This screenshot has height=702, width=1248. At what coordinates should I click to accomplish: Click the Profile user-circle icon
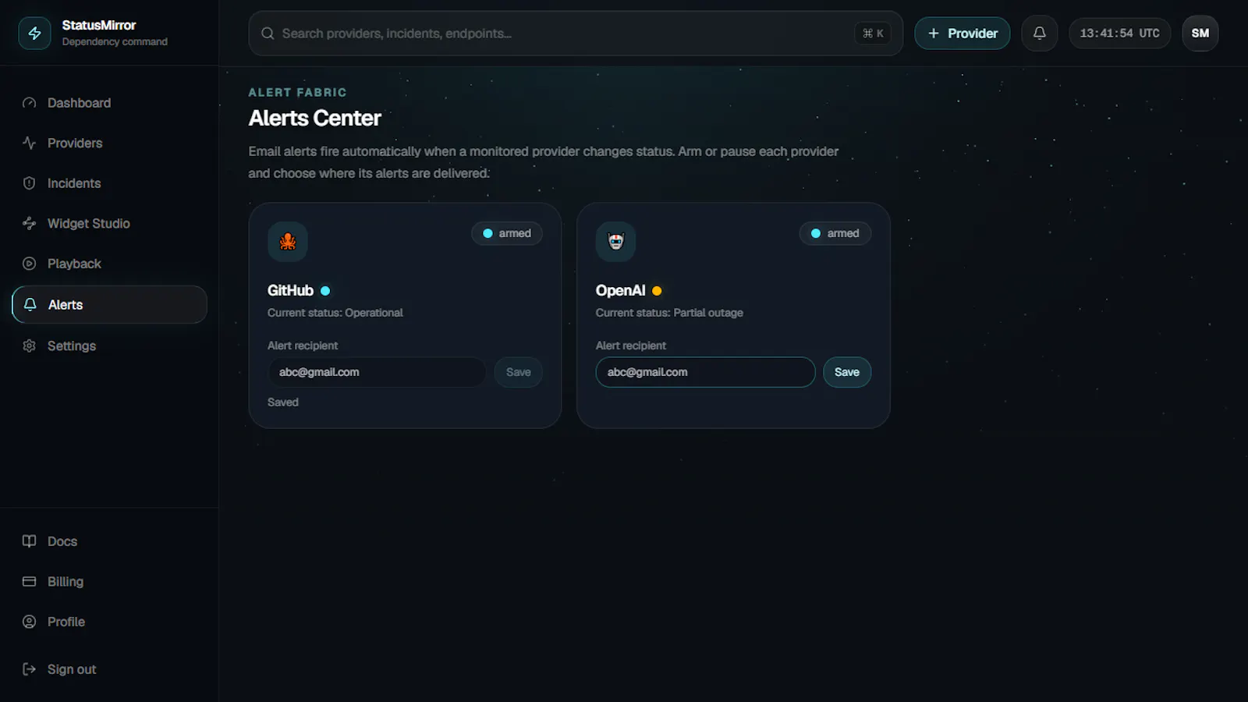(30, 622)
